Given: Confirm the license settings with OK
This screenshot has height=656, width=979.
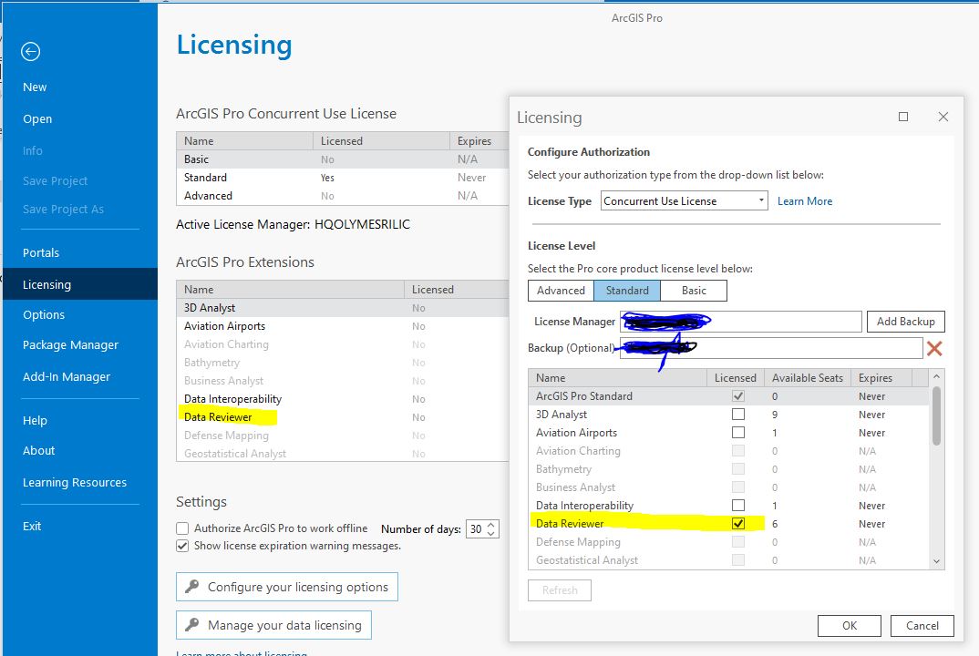Looking at the screenshot, I should coord(849,625).
